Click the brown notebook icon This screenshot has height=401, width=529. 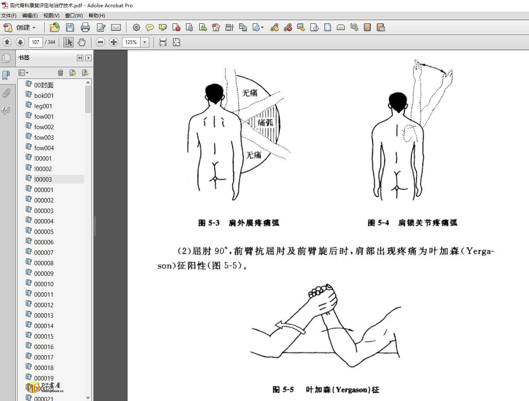coord(367,27)
